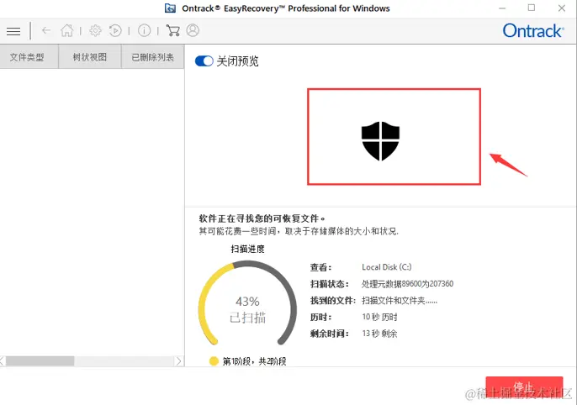
Task: Click the user account icon
Action: 193,30
